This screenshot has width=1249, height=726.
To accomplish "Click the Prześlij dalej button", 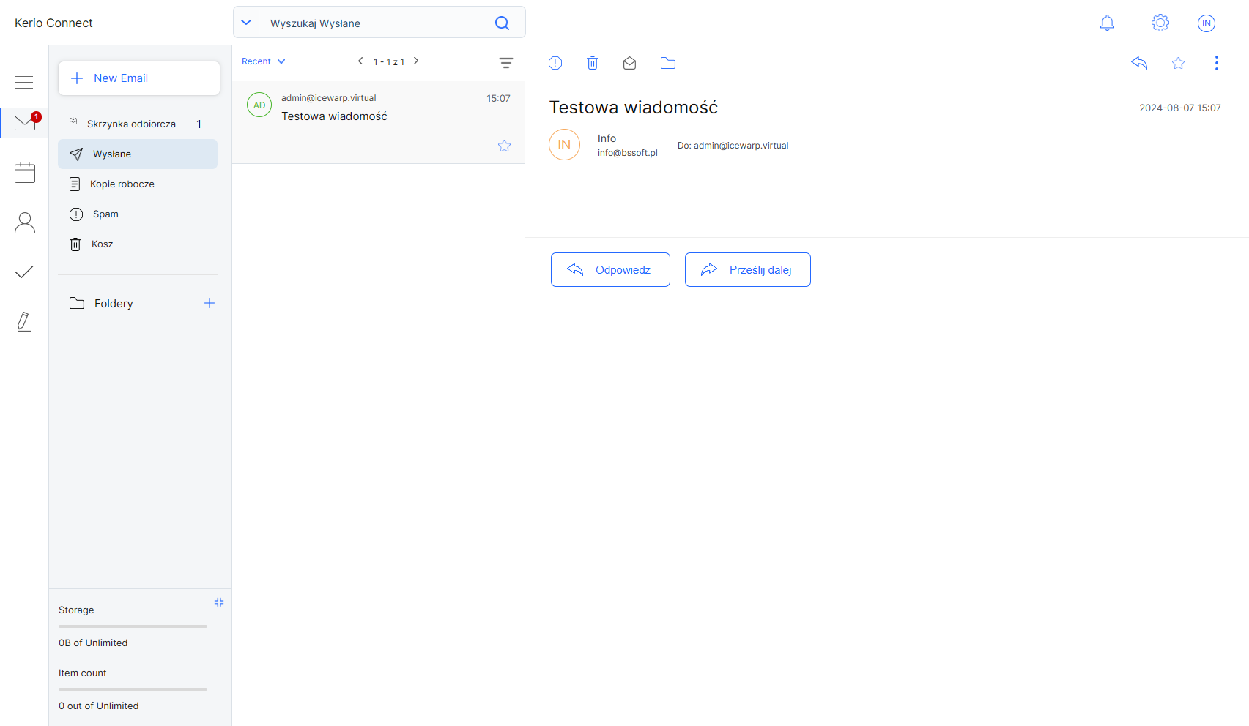I will click(x=747, y=270).
